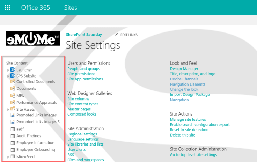Click the library icon beside Site Assets

point(13,109)
